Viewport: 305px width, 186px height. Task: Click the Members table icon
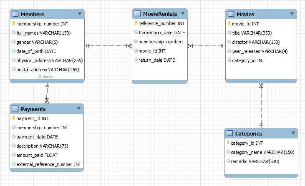click(x=15, y=15)
